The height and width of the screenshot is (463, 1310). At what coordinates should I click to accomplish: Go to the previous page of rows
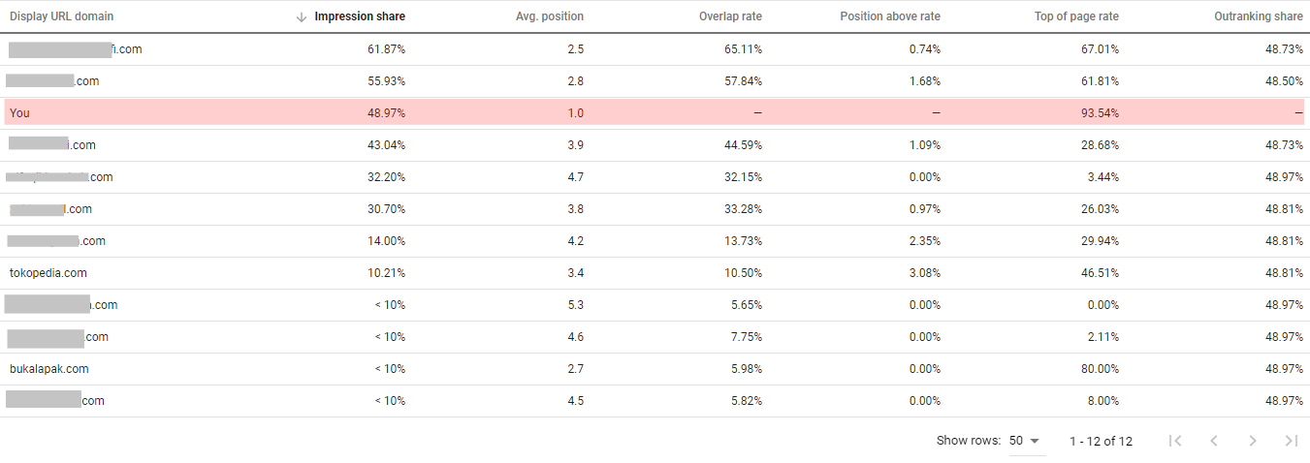(x=1214, y=441)
